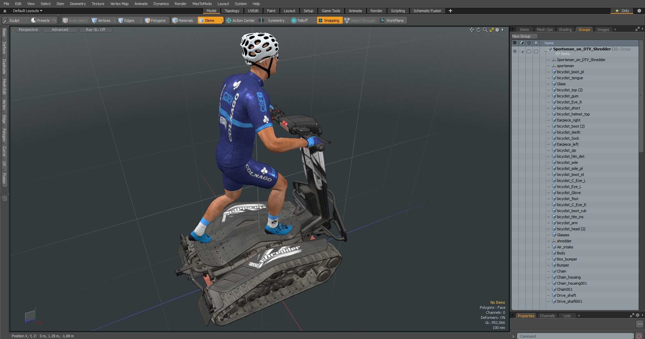Select bicyclist_helmet_top item
Screen dimensions: 645x339
(573, 114)
